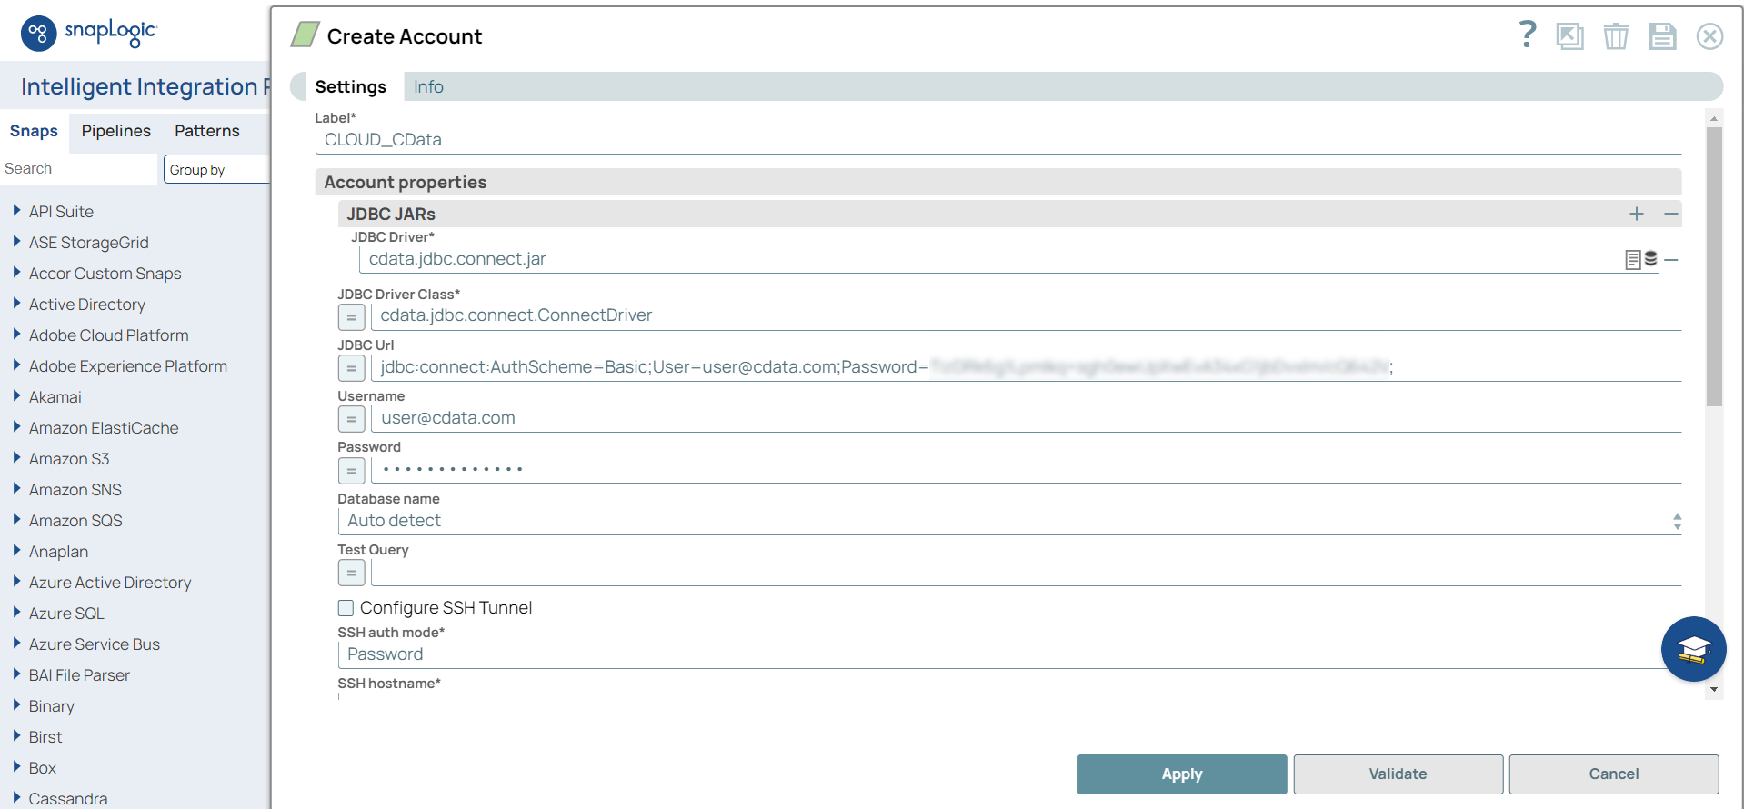Click the save floppy disk icon
This screenshot has height=809, width=1744.
pyautogui.click(x=1663, y=36)
